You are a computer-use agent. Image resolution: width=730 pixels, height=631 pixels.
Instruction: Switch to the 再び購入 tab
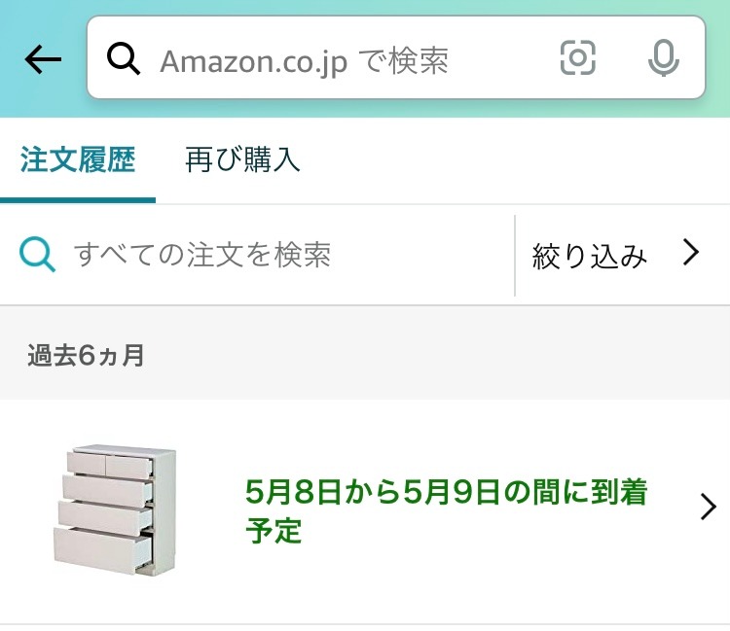click(x=242, y=159)
